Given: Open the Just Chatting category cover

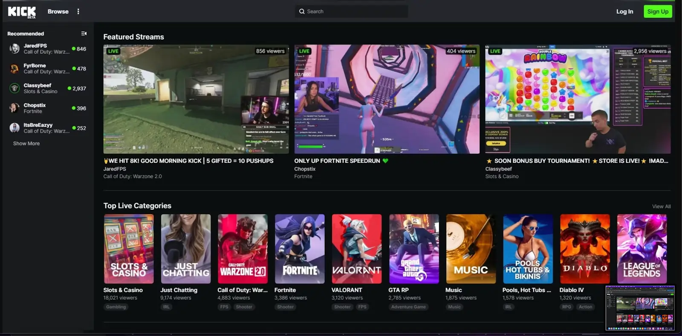Looking at the screenshot, I should tap(186, 249).
